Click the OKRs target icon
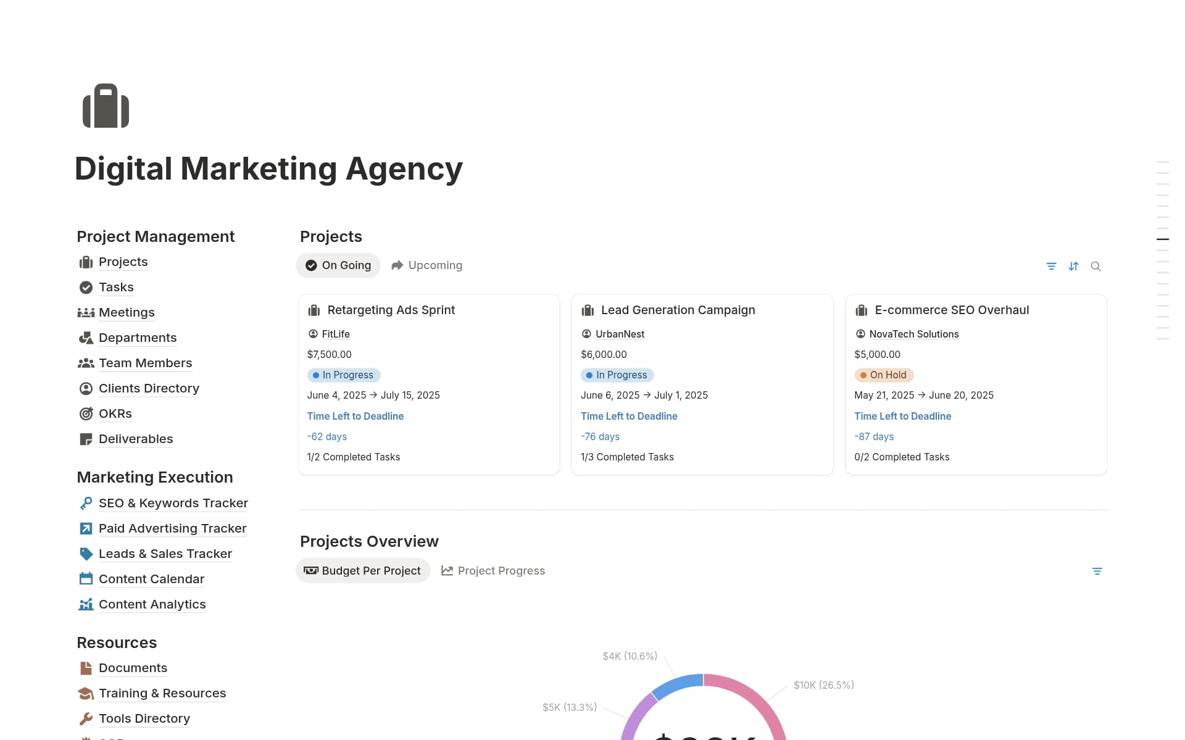 85,414
